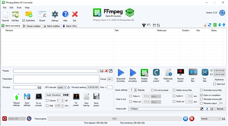Check Do not try preset

pyautogui.click(x=152, y=90)
